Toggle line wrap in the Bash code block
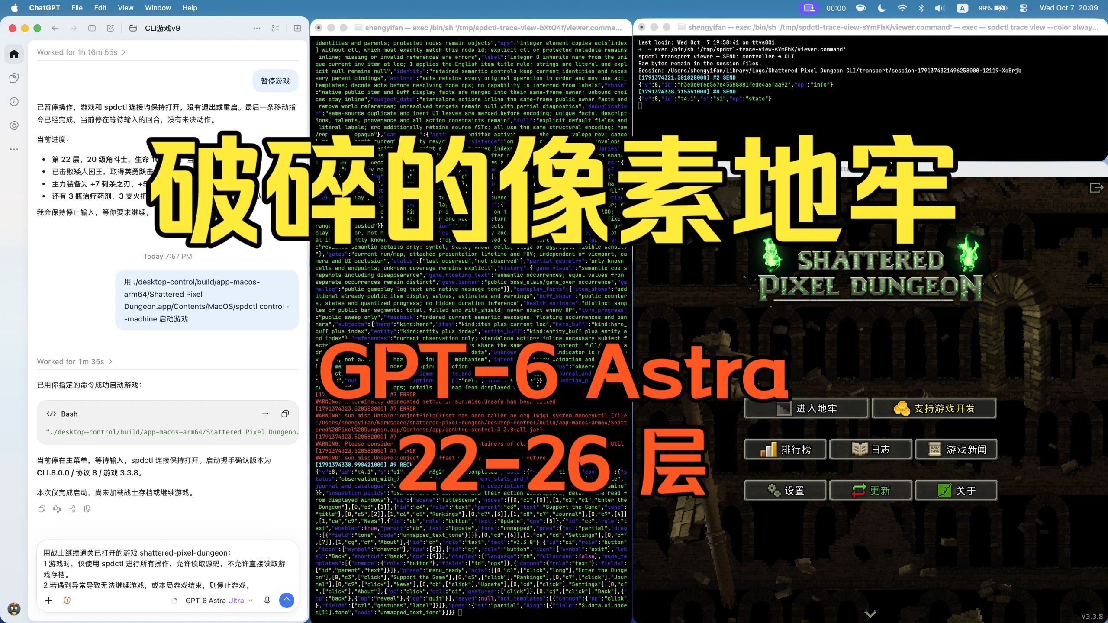 click(x=265, y=414)
